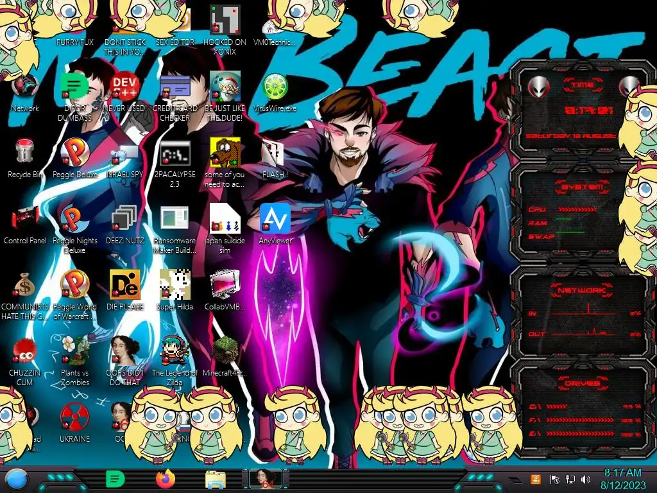Screen dimensions: 657x493
Task: Open the 'some of you need to ac...' dog icon
Action: pyautogui.click(x=225, y=164)
